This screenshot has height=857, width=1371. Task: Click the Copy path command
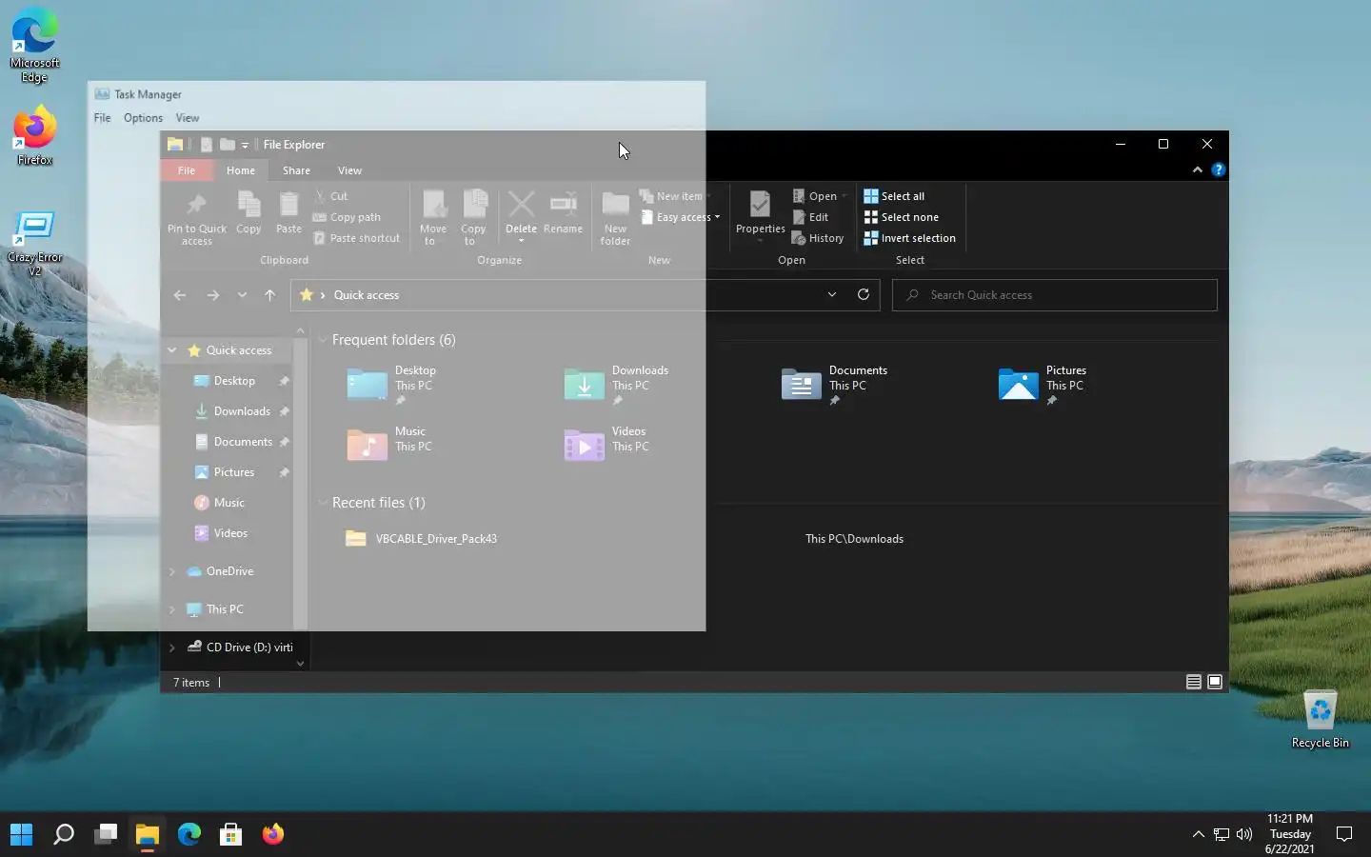pos(347,217)
